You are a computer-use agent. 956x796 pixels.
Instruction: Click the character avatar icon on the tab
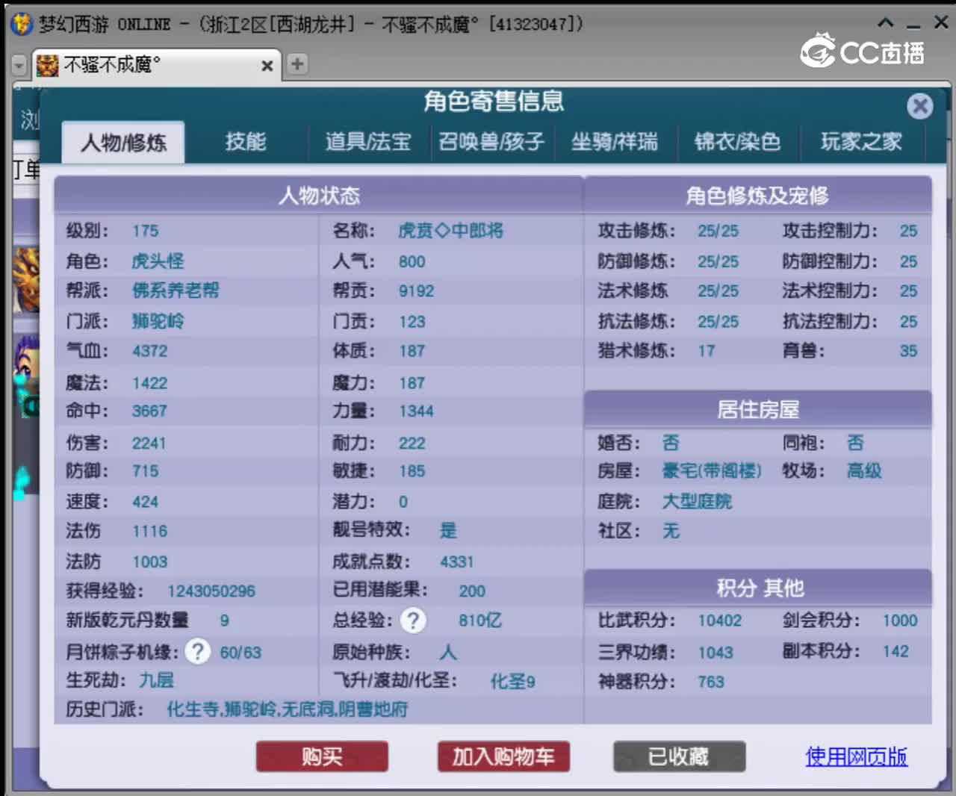(x=48, y=65)
